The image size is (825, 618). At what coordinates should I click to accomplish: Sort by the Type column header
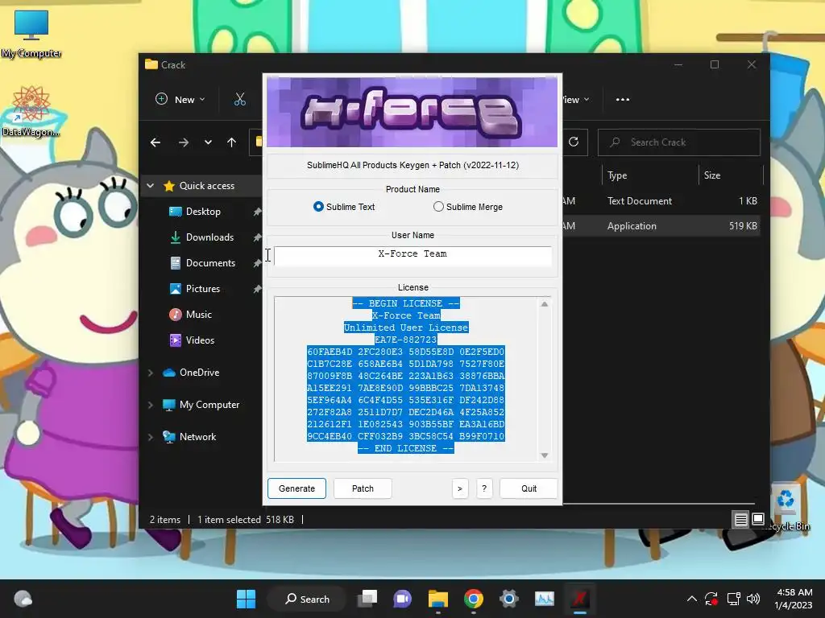(617, 175)
